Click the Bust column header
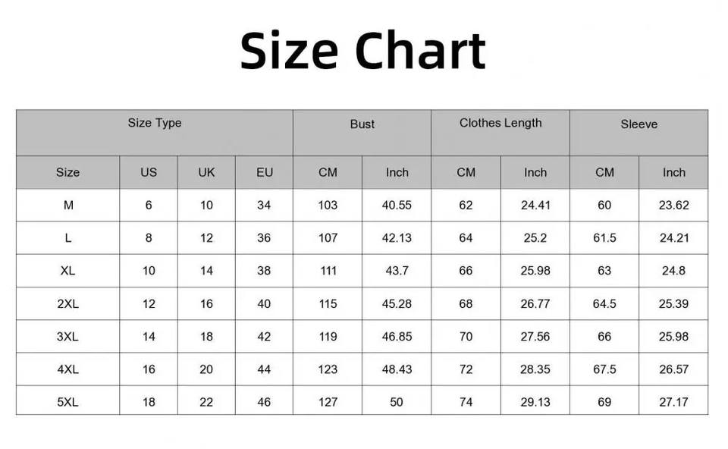Screen dimensions: 728x449 click(362, 124)
